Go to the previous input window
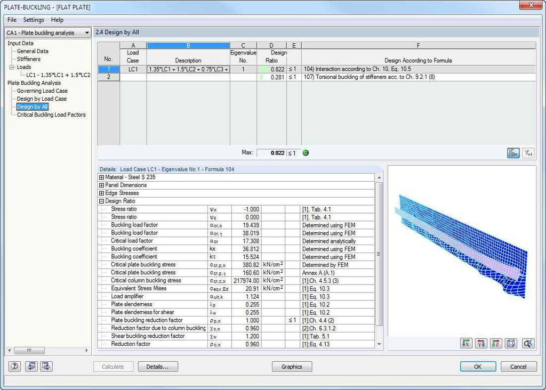546x390 pixels. pos(31,367)
